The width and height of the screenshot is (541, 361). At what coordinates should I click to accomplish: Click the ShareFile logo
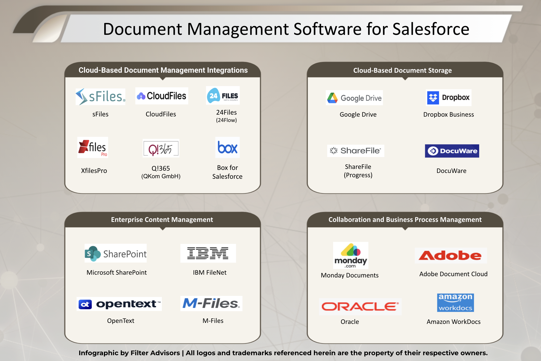point(356,151)
